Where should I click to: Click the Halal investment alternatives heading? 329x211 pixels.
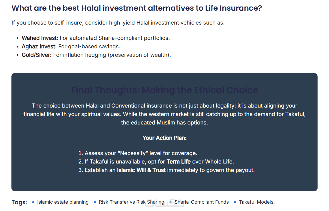pyautogui.click(x=137, y=8)
